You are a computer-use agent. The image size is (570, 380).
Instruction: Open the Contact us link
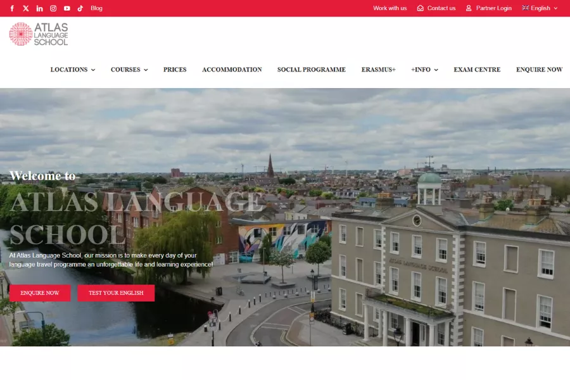click(441, 8)
